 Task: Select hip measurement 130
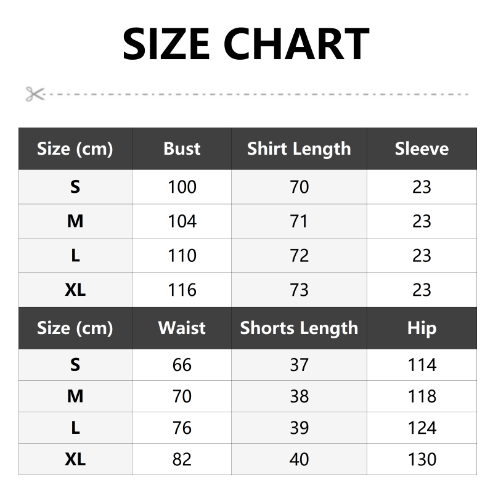point(422,459)
